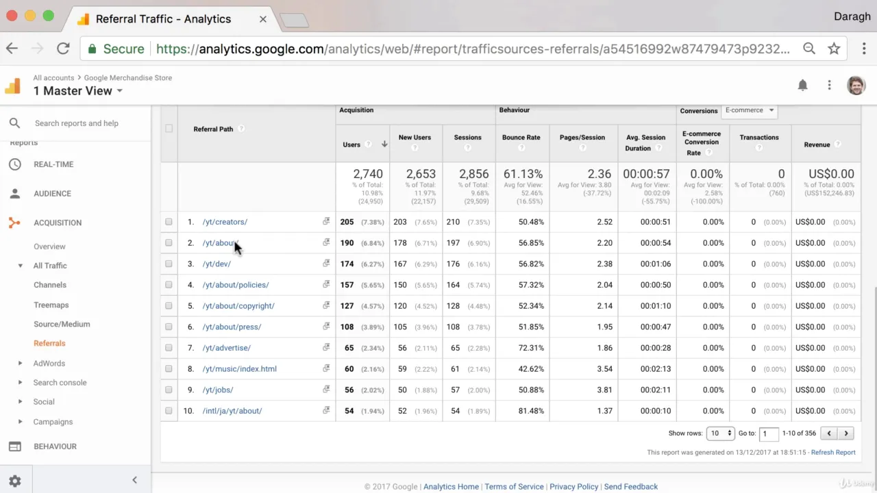Screen dimensions: 877x493
Task: Open the E-commerce conversions dropdown
Action: [750, 110]
